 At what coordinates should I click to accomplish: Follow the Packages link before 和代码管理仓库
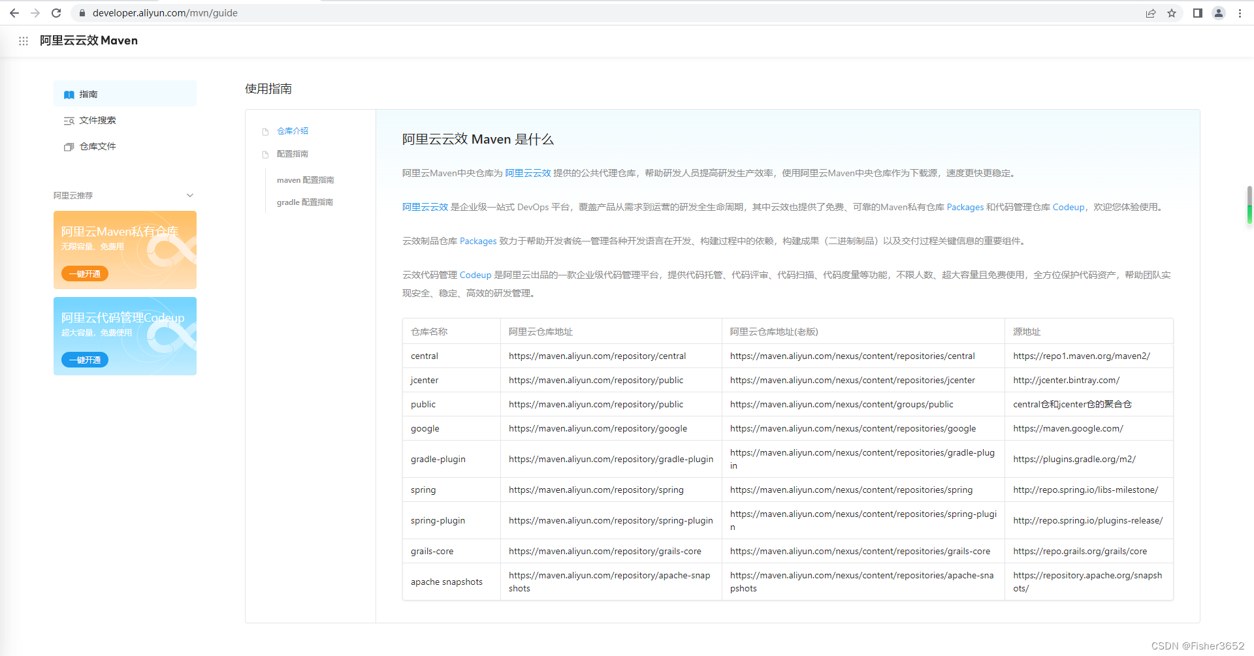point(965,207)
